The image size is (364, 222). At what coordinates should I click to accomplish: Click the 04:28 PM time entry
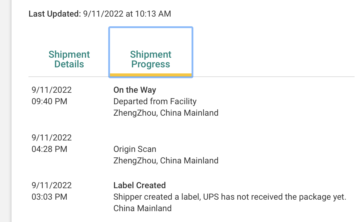(x=49, y=149)
